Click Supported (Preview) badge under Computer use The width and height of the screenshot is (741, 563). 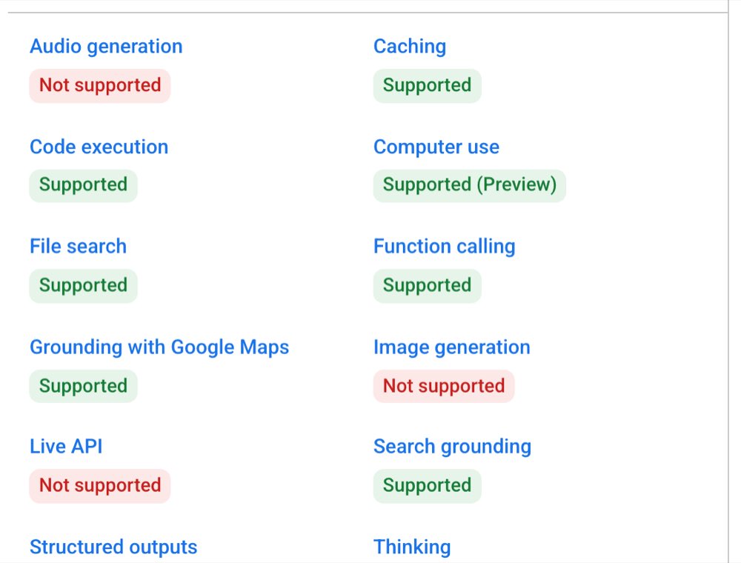coord(470,186)
